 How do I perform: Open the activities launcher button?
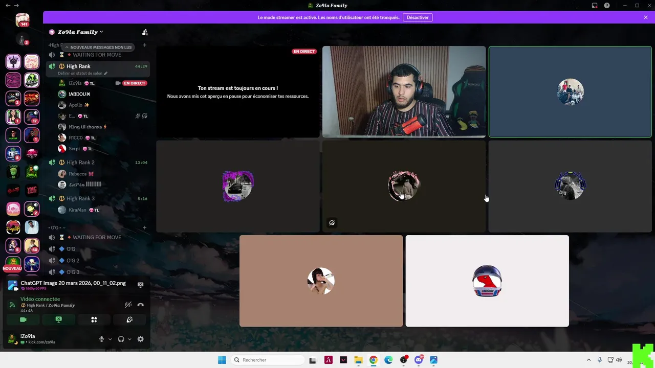point(94,319)
